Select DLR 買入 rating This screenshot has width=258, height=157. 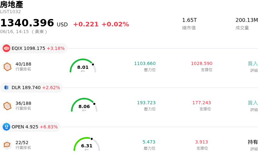coord(253,103)
